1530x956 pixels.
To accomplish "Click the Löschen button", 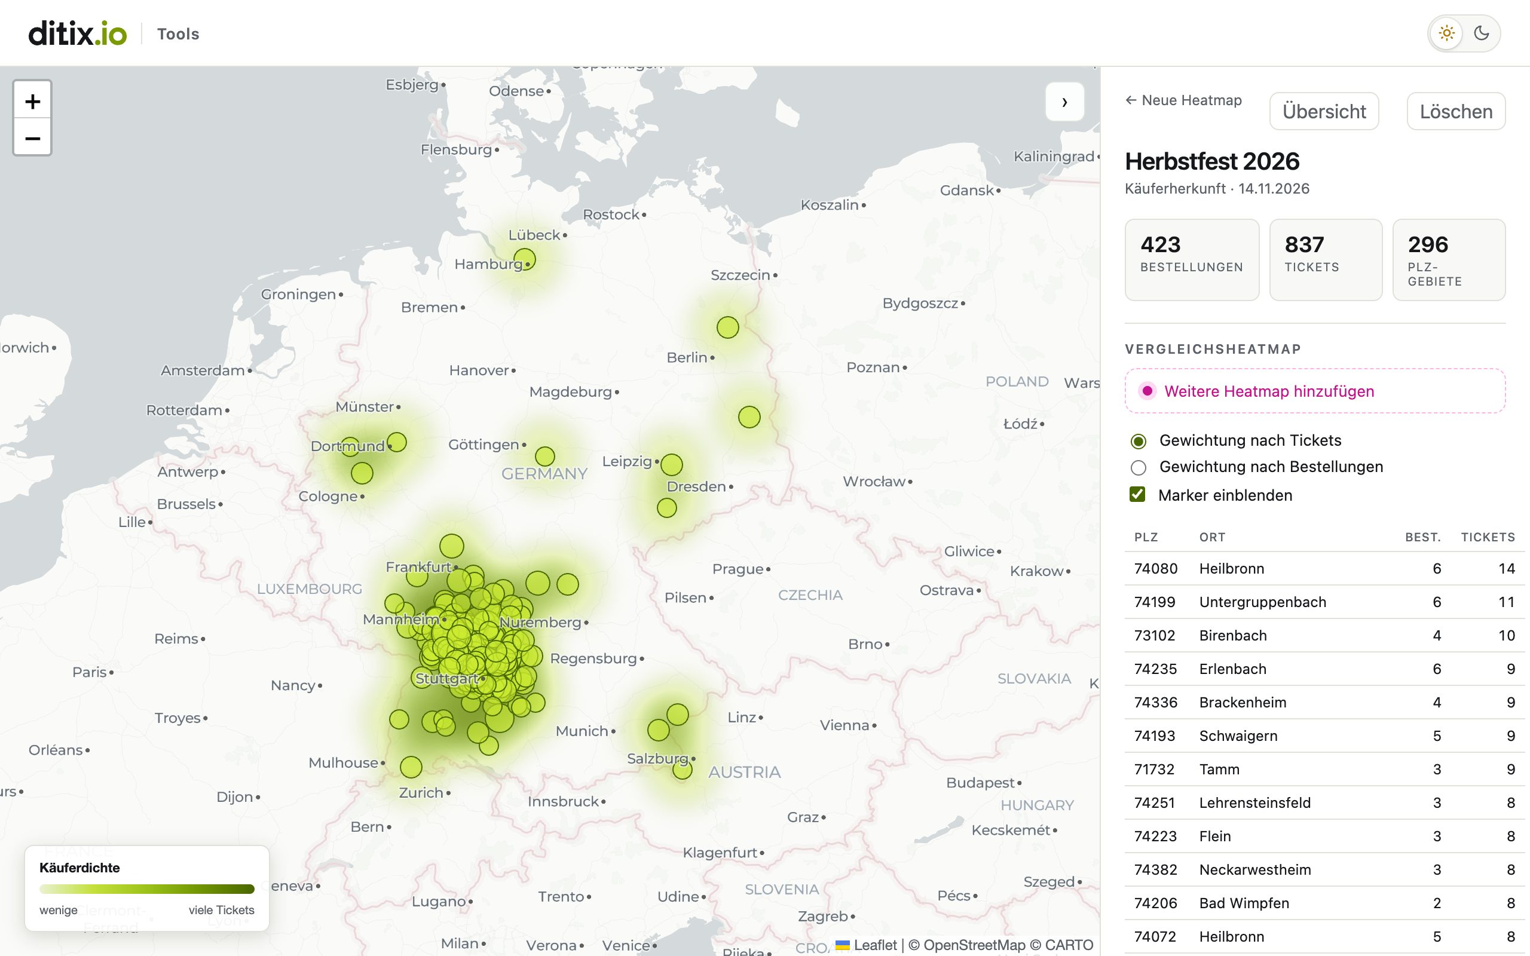I will click(1456, 111).
